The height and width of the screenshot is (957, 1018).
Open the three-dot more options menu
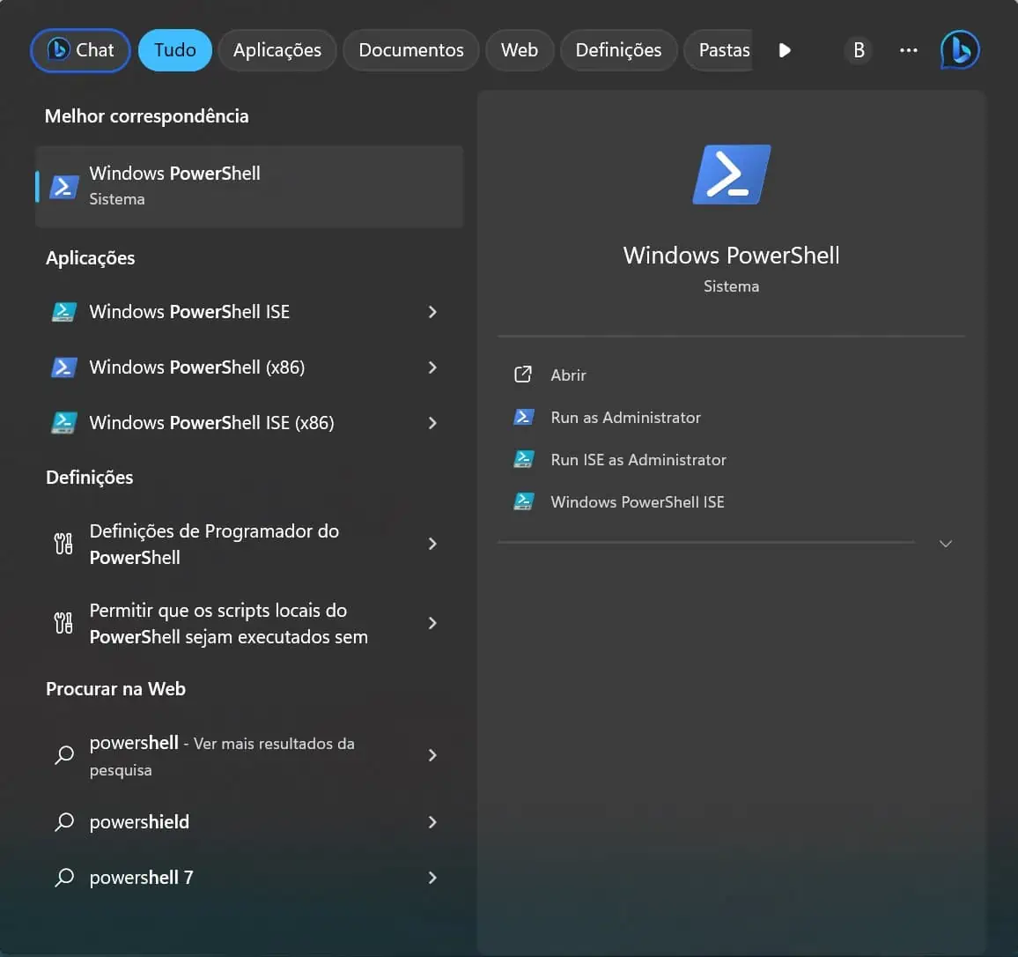pyautogui.click(x=908, y=50)
